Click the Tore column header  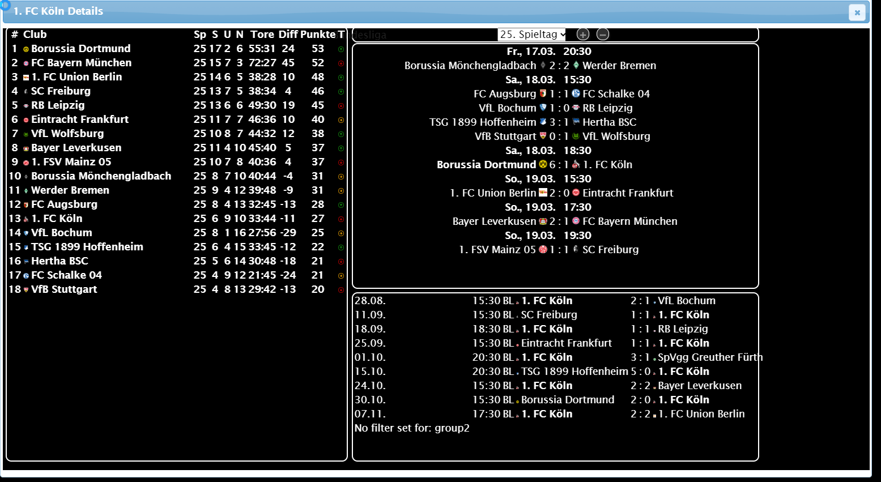click(x=262, y=35)
